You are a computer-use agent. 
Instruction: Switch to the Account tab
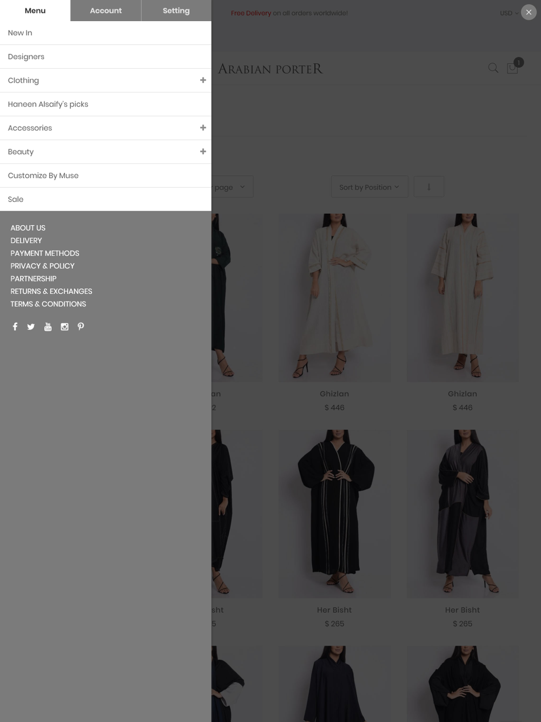(x=106, y=10)
